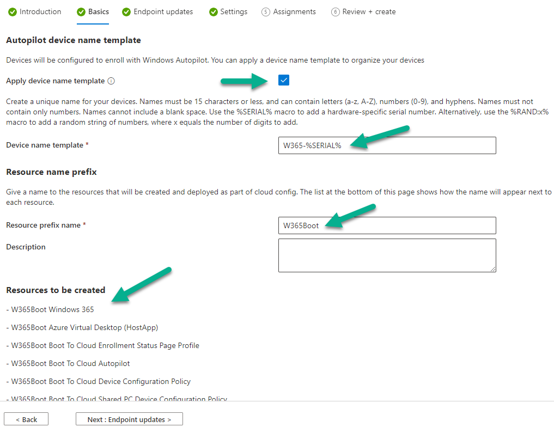The image size is (554, 427).
Task: Select the Autopilot device name template heading
Action: click(x=74, y=40)
